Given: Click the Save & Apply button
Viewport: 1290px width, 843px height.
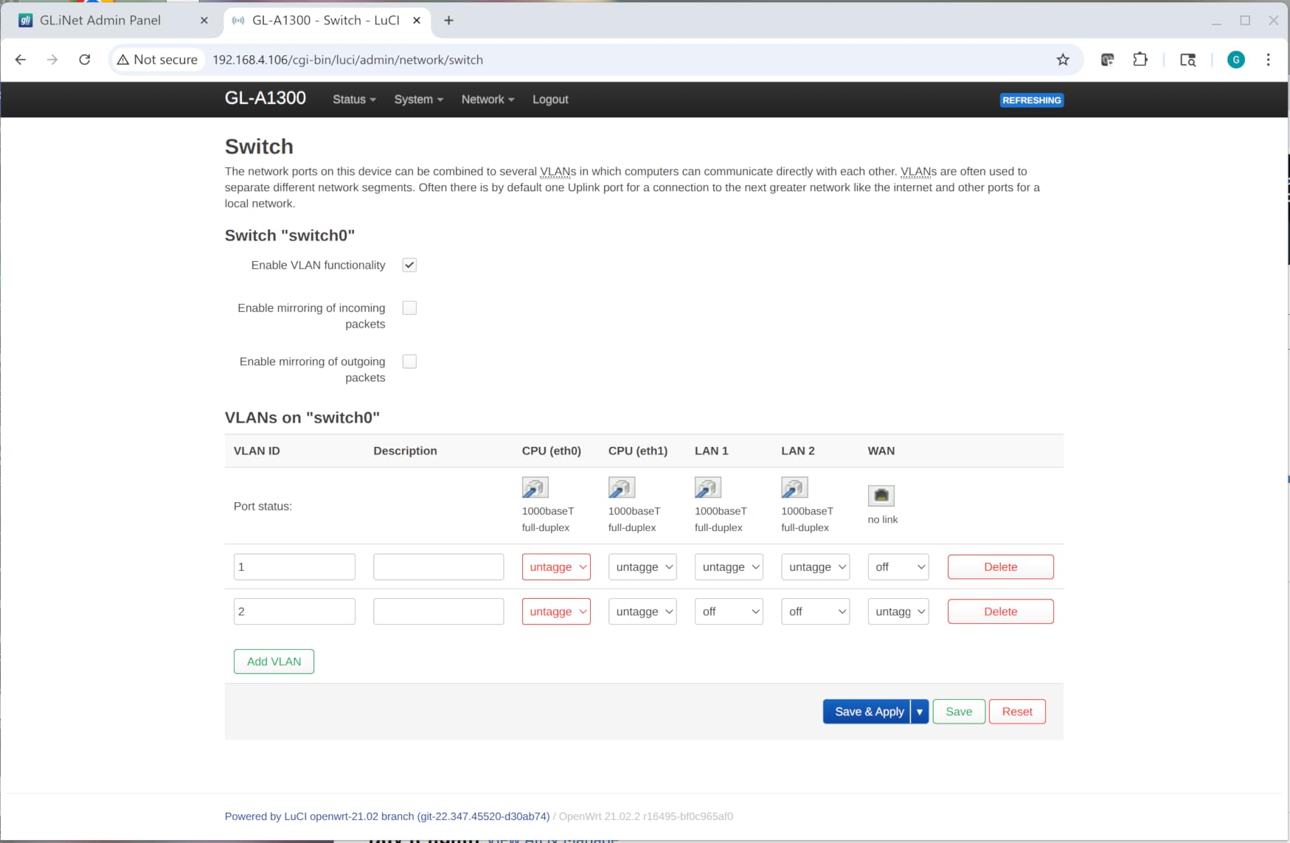Looking at the screenshot, I should click(x=867, y=712).
